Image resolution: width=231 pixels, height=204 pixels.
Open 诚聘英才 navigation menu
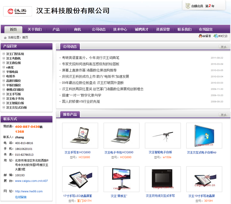point(141,29)
